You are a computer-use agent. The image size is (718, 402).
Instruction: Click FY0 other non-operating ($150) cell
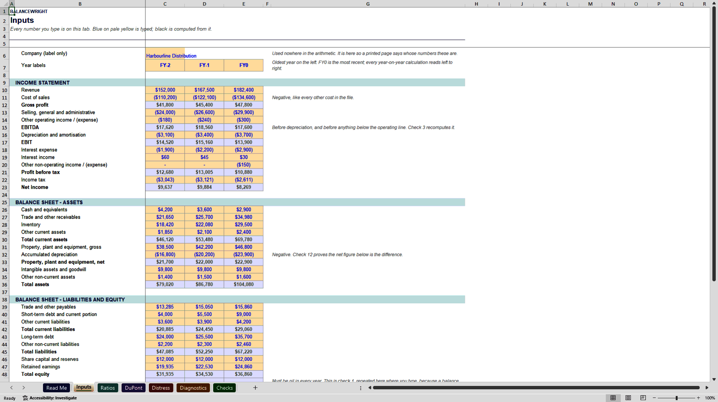(243, 165)
